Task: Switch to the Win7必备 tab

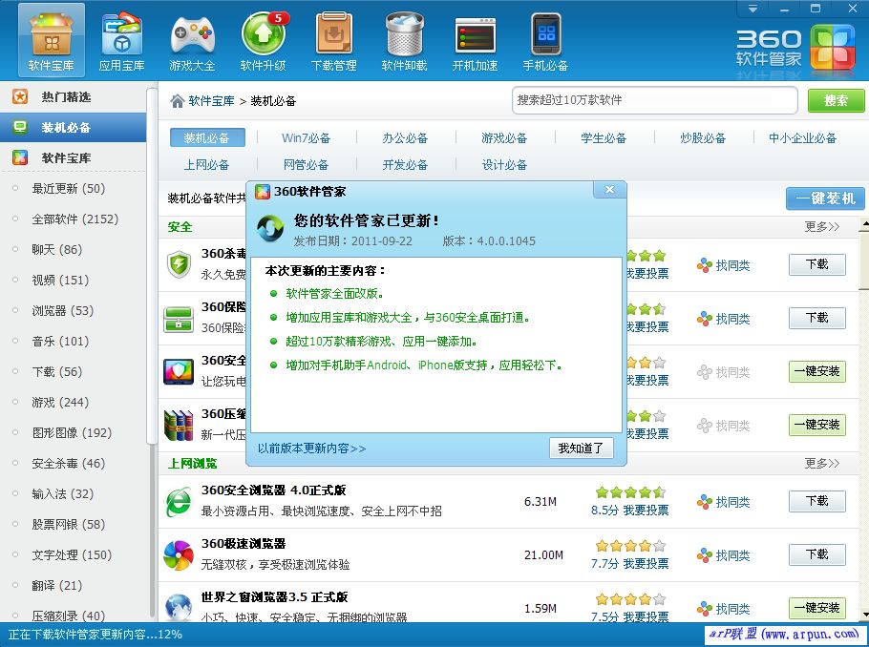Action: tap(306, 137)
